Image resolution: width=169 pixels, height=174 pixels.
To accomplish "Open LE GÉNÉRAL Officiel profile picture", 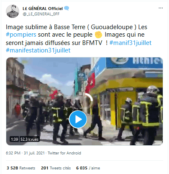I will [x=13, y=11].
